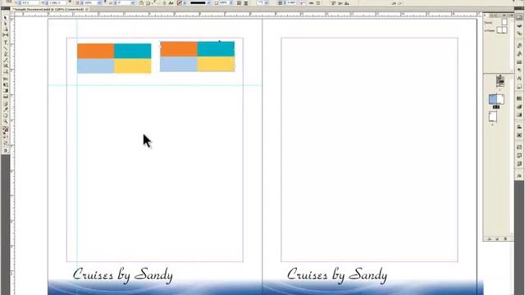Select the Page tool
The height and width of the screenshot is (295, 525).
click(6, 29)
